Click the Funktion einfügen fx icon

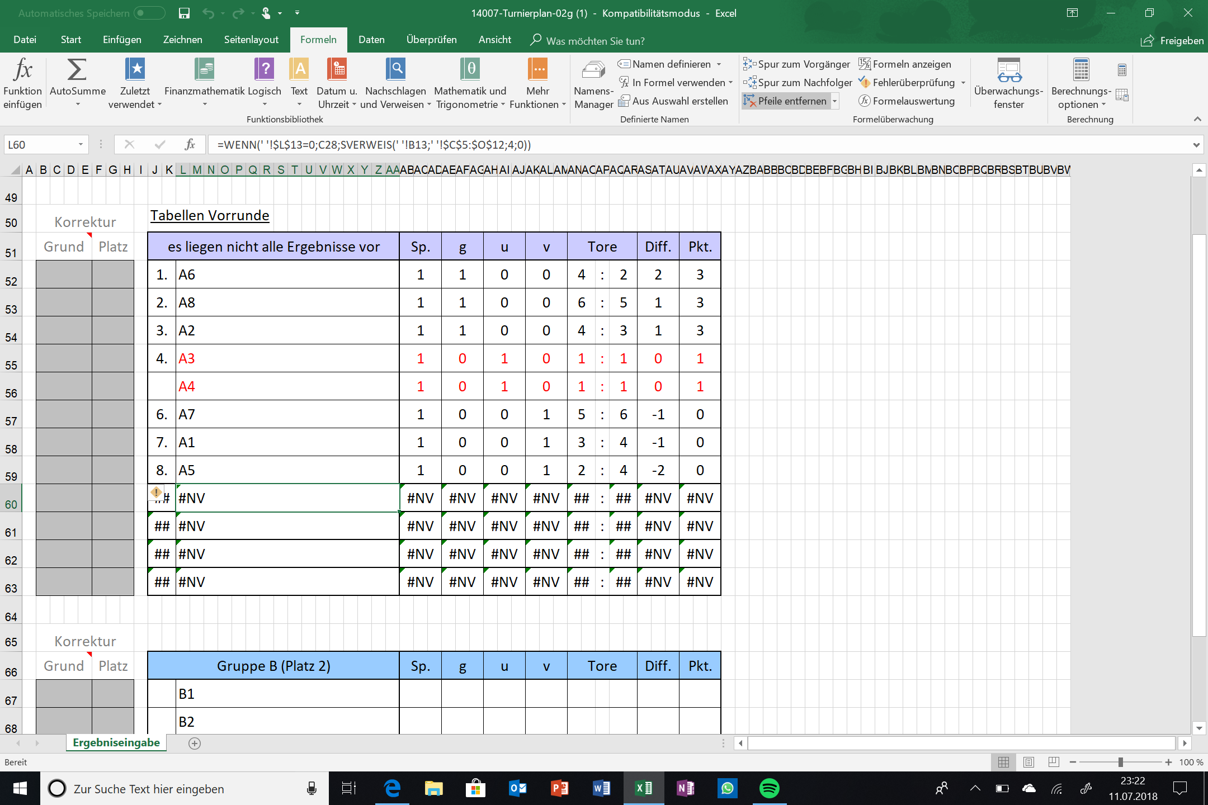coord(22,70)
